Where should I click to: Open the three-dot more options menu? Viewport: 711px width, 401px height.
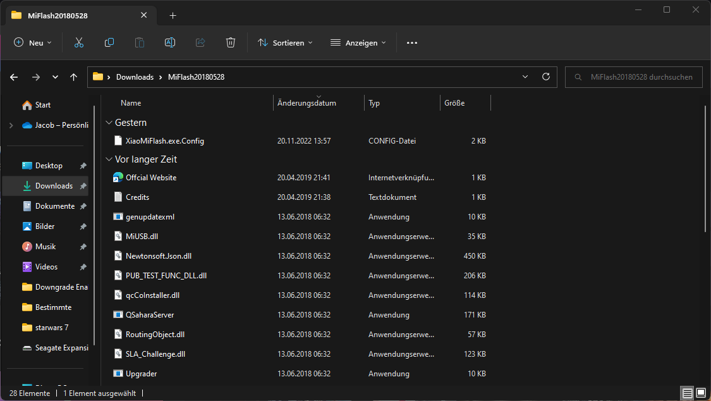[412, 42]
